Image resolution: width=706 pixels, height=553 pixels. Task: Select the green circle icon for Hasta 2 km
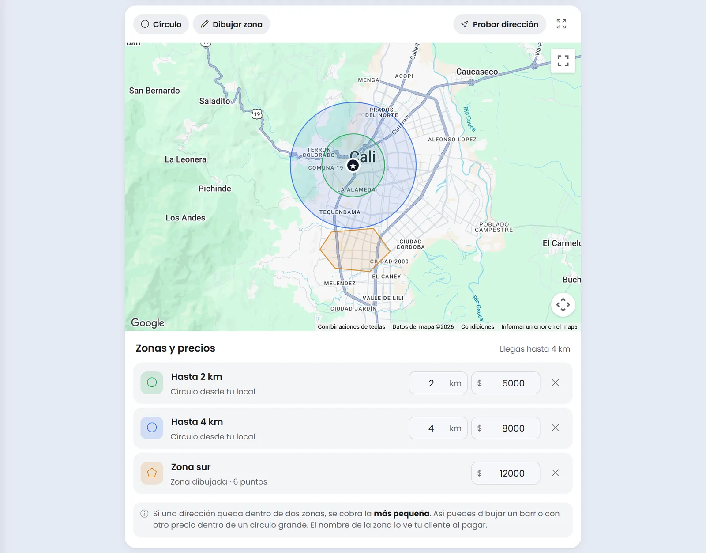point(152,383)
